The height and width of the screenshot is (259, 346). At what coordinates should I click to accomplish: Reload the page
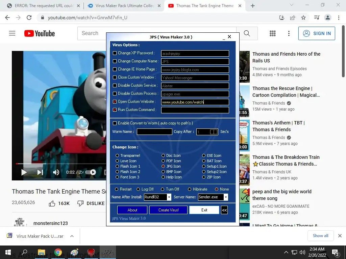coord(29,18)
